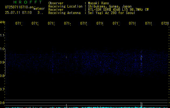Click the word meteor in header

(39, 9)
